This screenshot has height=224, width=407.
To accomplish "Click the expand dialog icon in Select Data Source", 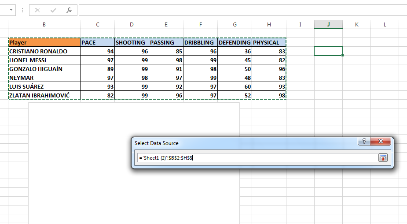I will click(x=383, y=158).
